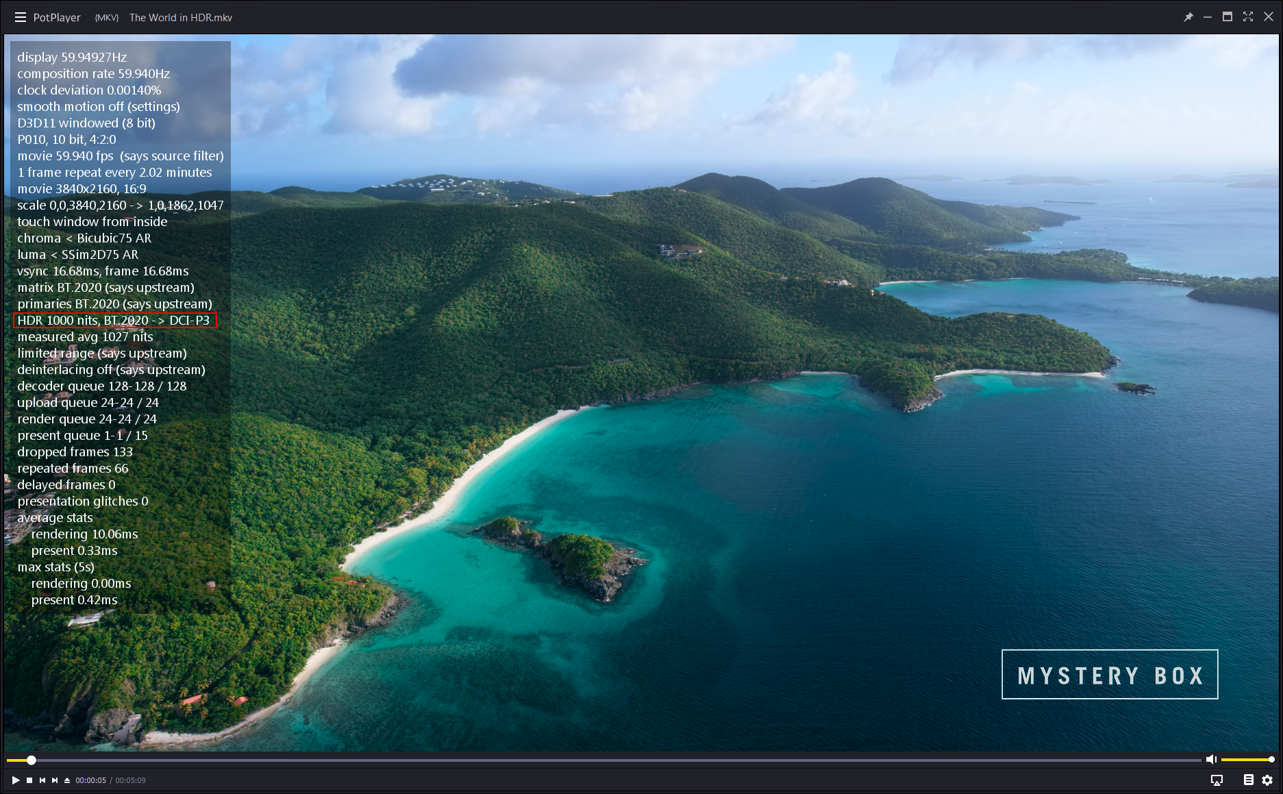Show the playlist panel
Viewport: 1283px width, 794px height.
(1249, 780)
